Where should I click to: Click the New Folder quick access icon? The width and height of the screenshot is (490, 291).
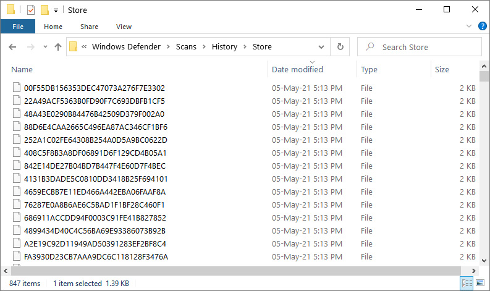click(44, 10)
